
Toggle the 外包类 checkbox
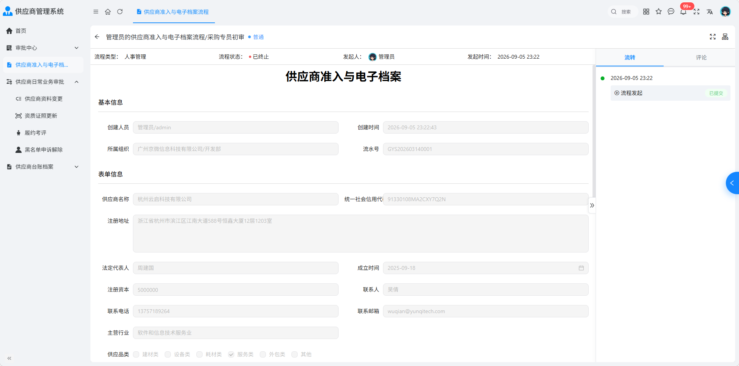tap(263, 354)
